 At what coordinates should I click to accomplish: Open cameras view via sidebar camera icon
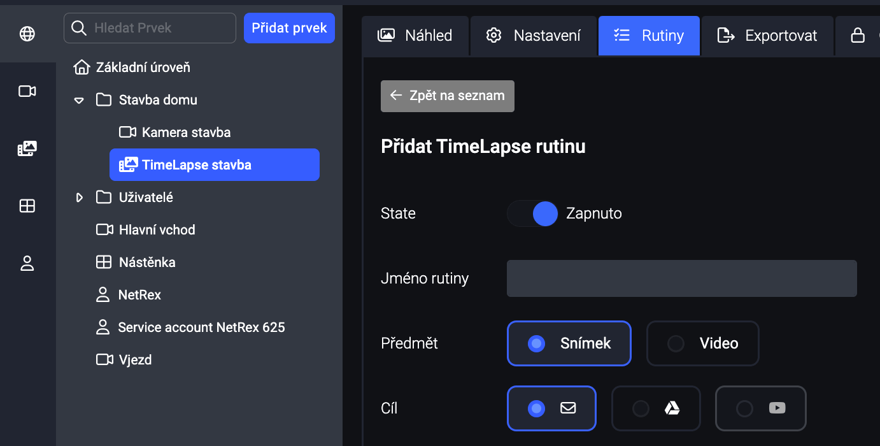click(27, 91)
